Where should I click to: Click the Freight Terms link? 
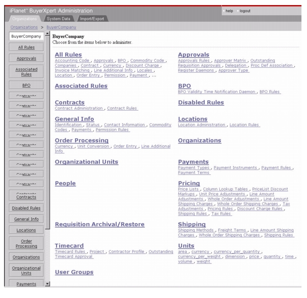[232, 230]
